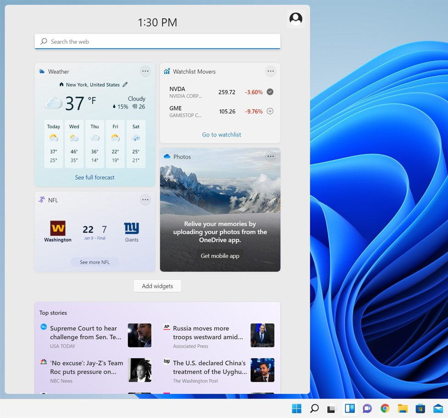Click the Photos widget header icon
Viewport: 448px width, 418px height.
(167, 157)
